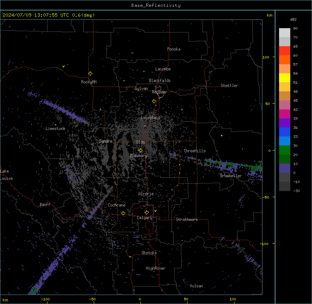312x304 pixels.
Task: Pick the blue 36-33 dBZ legend color
Action: click(x=284, y=132)
